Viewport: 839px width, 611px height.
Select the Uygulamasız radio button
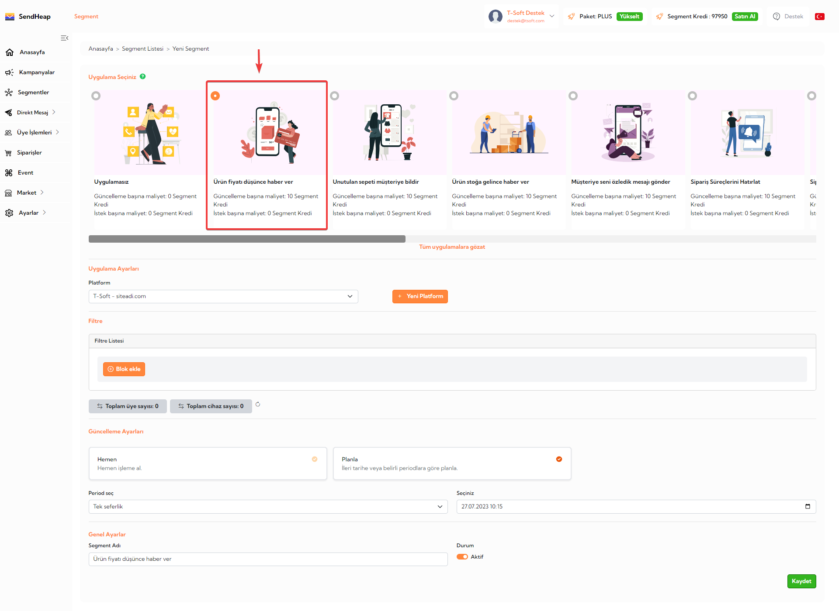pyautogui.click(x=96, y=96)
